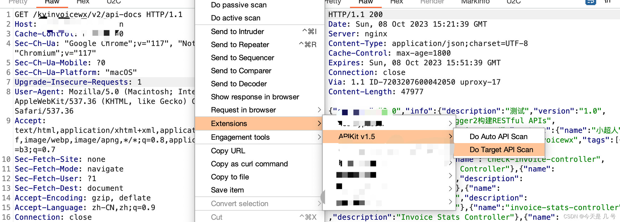Choose Show response in browser

255,97
